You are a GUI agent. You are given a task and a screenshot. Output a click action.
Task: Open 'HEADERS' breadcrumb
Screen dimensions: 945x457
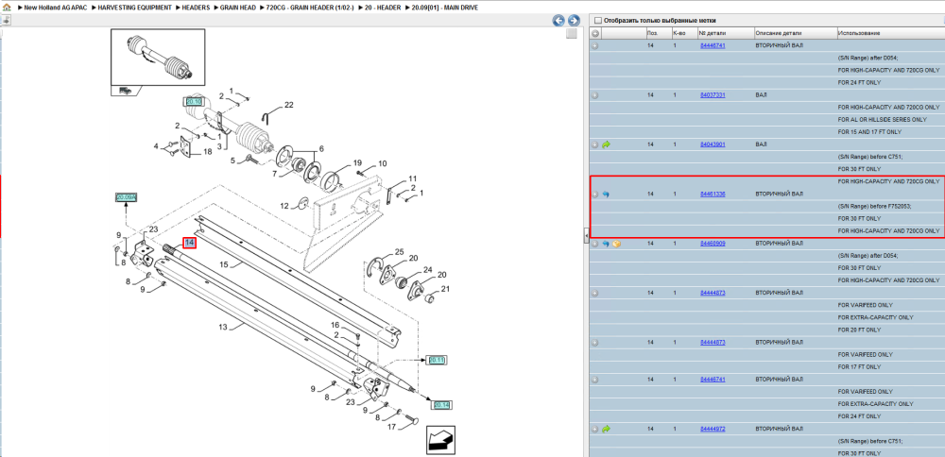click(197, 8)
